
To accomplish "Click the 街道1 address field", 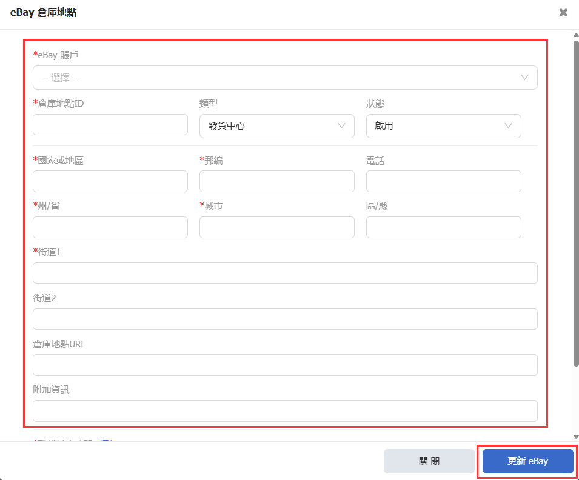I will pyautogui.click(x=285, y=273).
